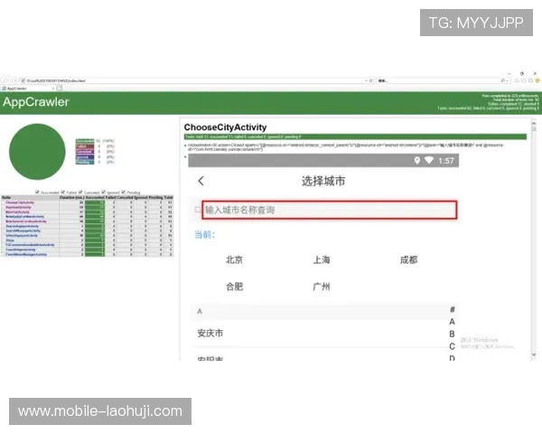The width and height of the screenshot is (542, 434).
Task: Click the Succeeded legend swatch
Action: click(x=85, y=141)
